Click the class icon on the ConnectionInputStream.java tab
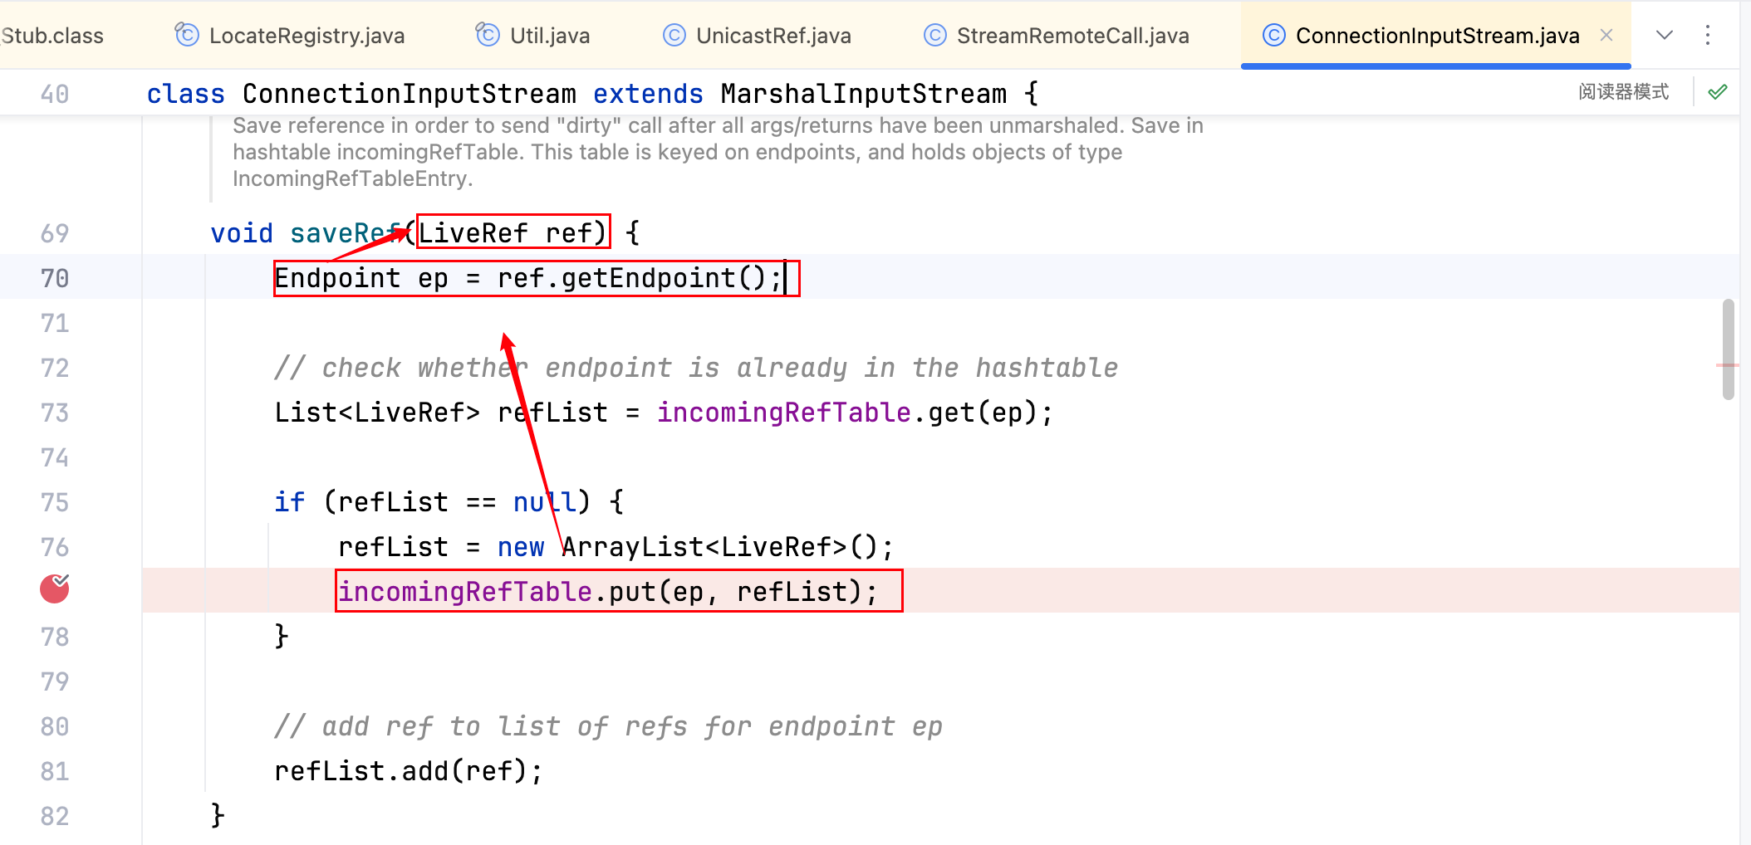Viewport: 1751px width, 845px height. [x=1273, y=36]
